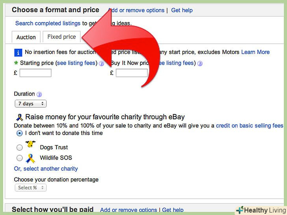This screenshot has width=287, height=215.
Task: Click the Duration help question icon
Action: [x=39, y=95]
